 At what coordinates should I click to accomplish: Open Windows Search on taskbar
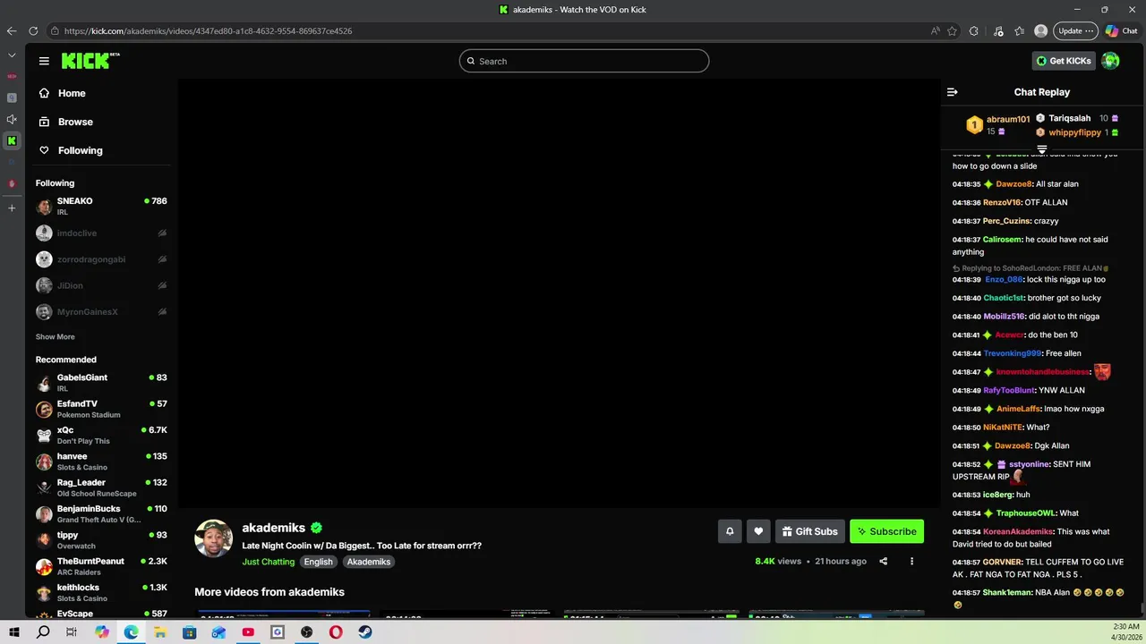point(43,632)
